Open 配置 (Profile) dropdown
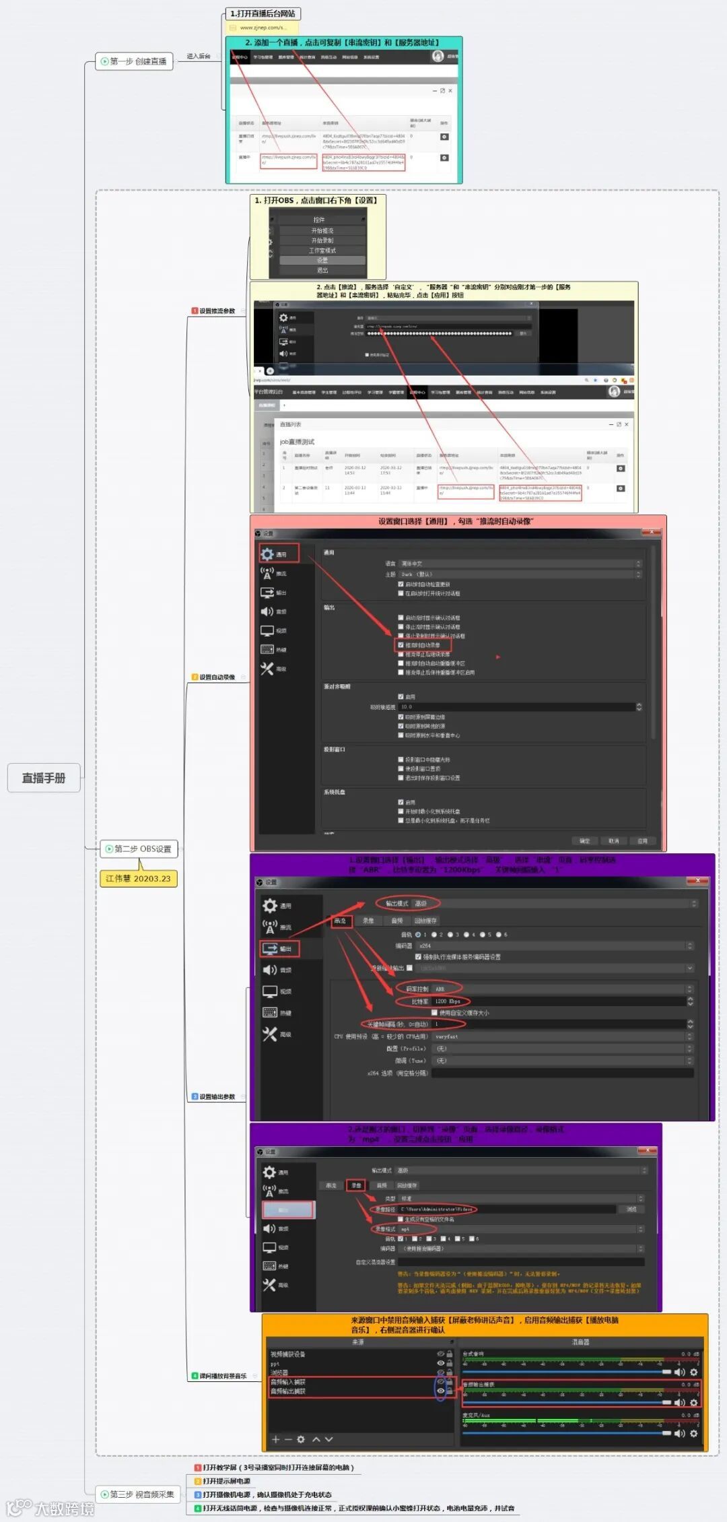 (x=562, y=1049)
